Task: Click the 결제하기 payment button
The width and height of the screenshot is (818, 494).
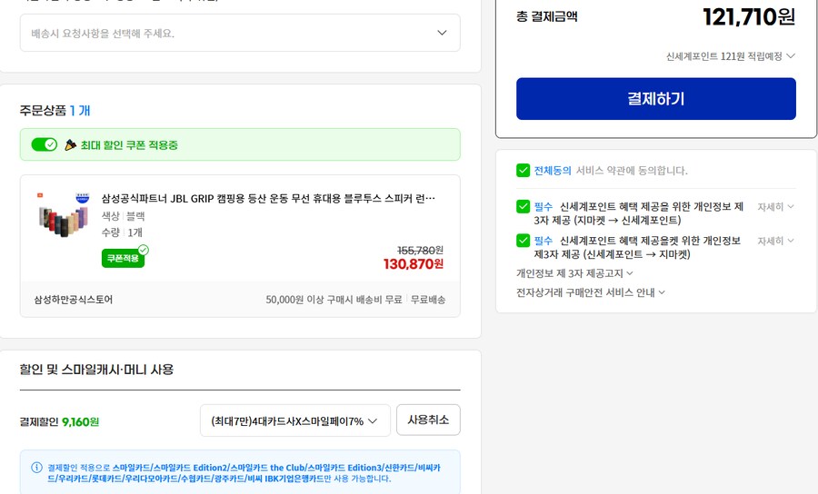Action: 655,99
